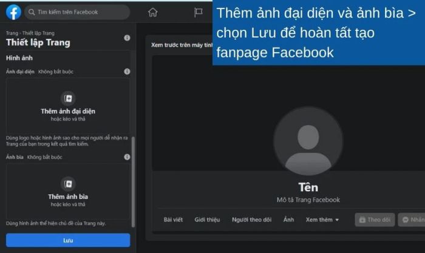Image resolution: width=425 pixels, height=253 pixels.
Task: Open the Bài viết tab
Action: tap(173, 220)
